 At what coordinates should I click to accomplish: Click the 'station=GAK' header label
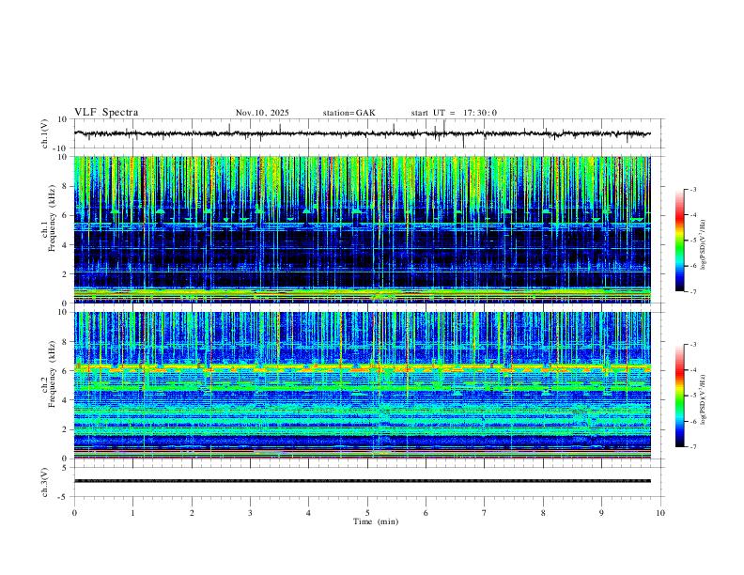[x=349, y=113]
